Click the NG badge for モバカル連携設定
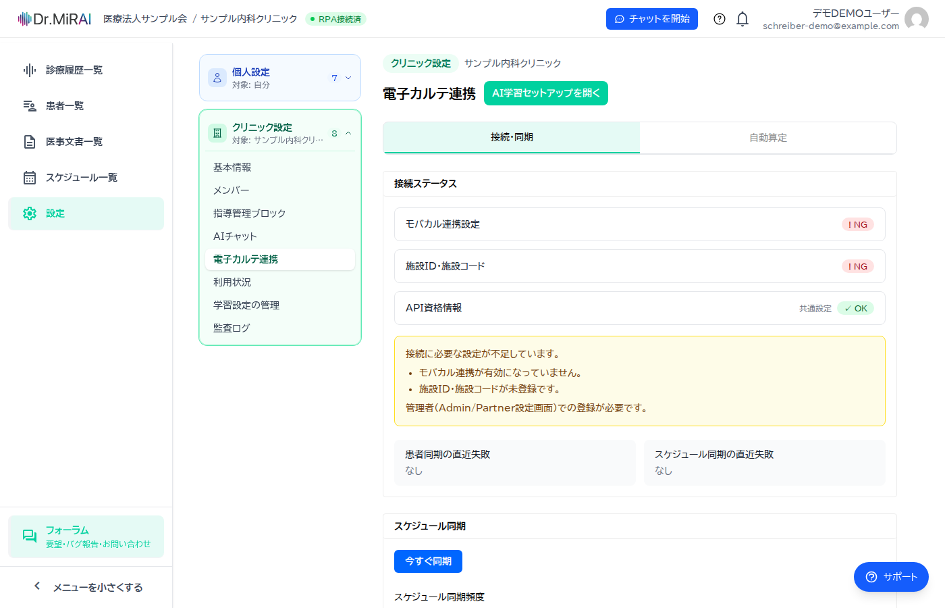 tap(858, 224)
